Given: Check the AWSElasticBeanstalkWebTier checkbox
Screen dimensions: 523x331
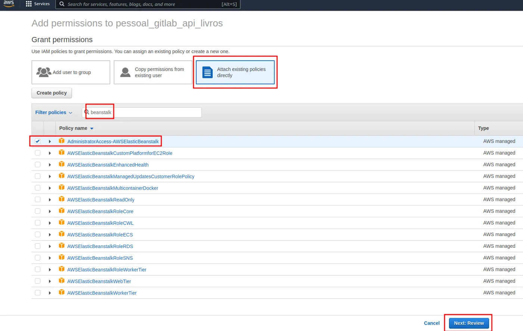Looking at the screenshot, I should tap(37, 281).
